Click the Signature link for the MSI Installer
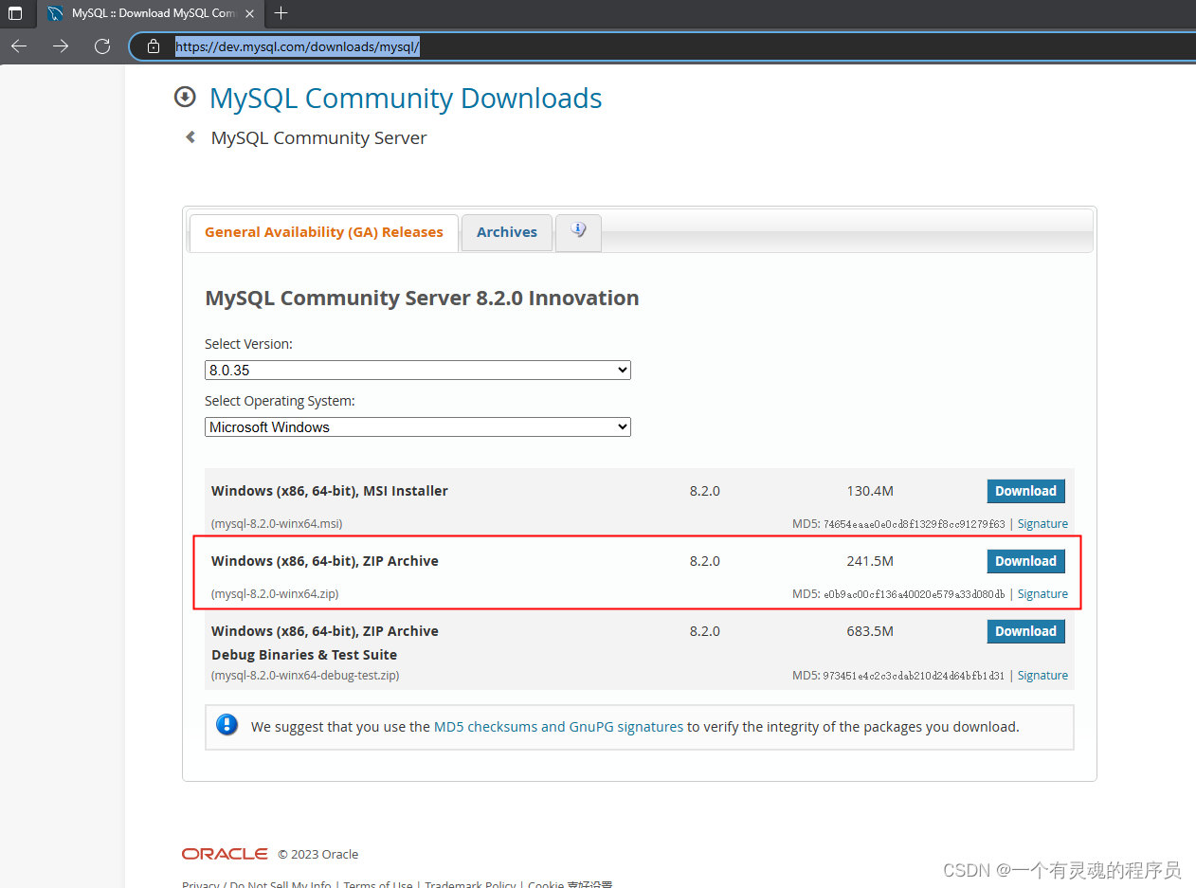This screenshot has height=888, width=1196. click(x=1042, y=523)
